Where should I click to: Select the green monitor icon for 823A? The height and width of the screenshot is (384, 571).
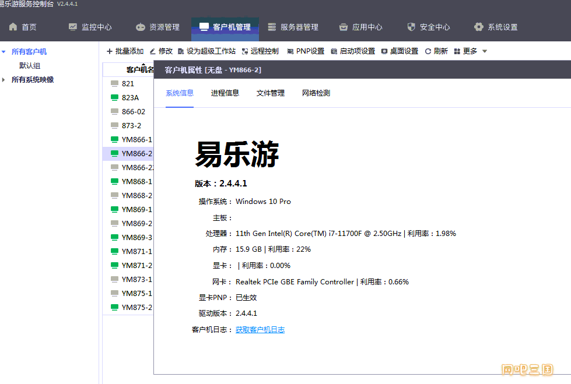coord(114,97)
